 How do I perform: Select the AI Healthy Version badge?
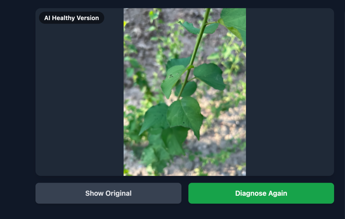point(72,18)
